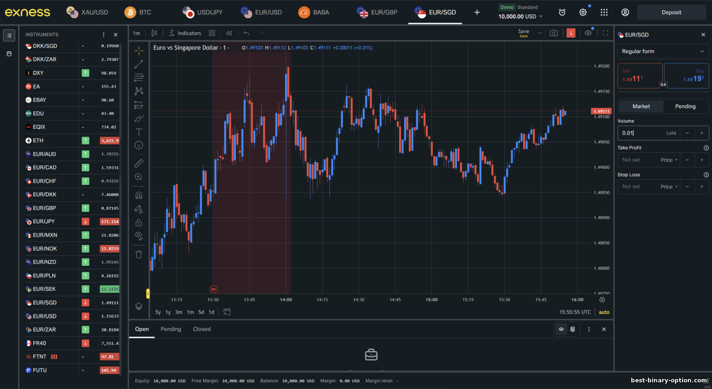This screenshot has width=712, height=389.
Task: Toggle chart visibility eye icon in toolbar
Action: 588,33
